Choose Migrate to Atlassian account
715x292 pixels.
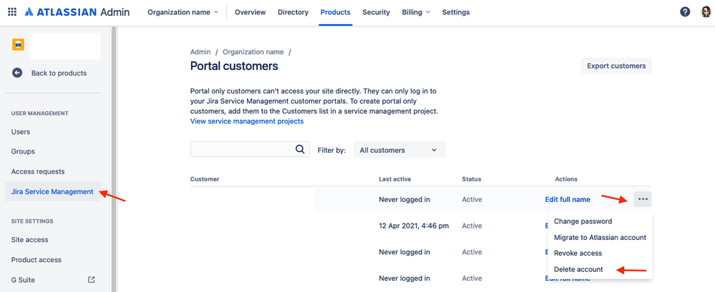tap(600, 238)
